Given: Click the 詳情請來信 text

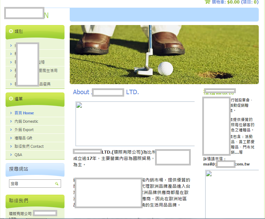Looking at the screenshot, I should [214, 159].
